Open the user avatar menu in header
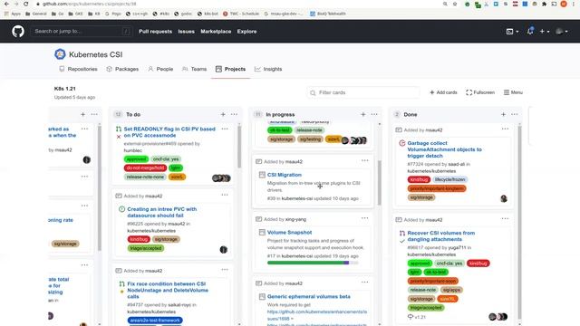The image size is (580, 326). tap(562, 32)
